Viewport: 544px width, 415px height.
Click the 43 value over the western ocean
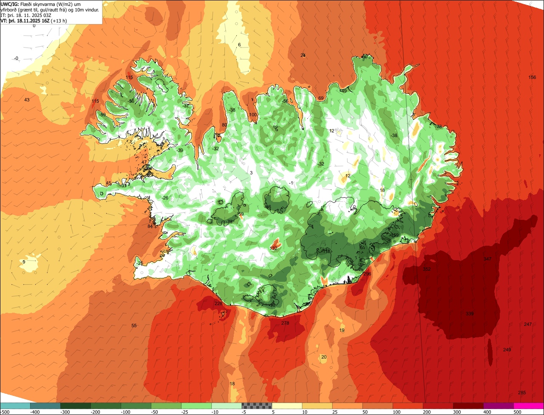tap(27, 100)
